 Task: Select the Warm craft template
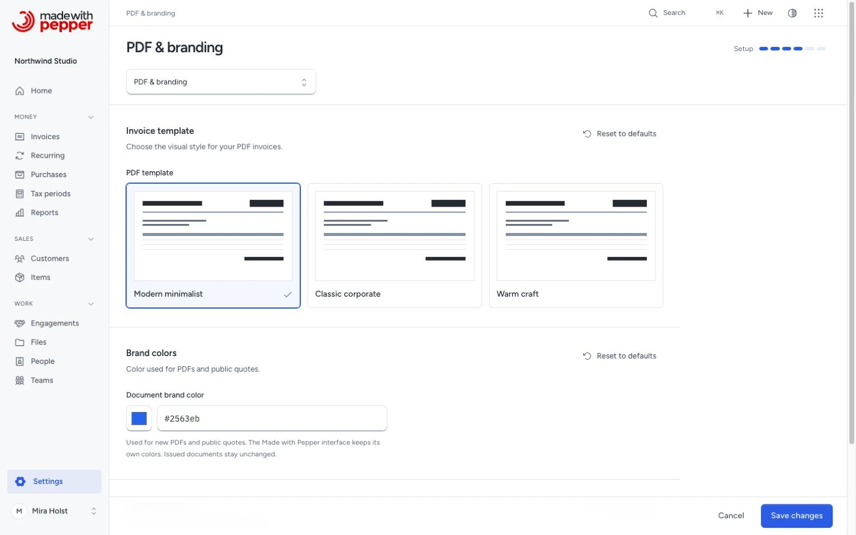[x=576, y=246]
